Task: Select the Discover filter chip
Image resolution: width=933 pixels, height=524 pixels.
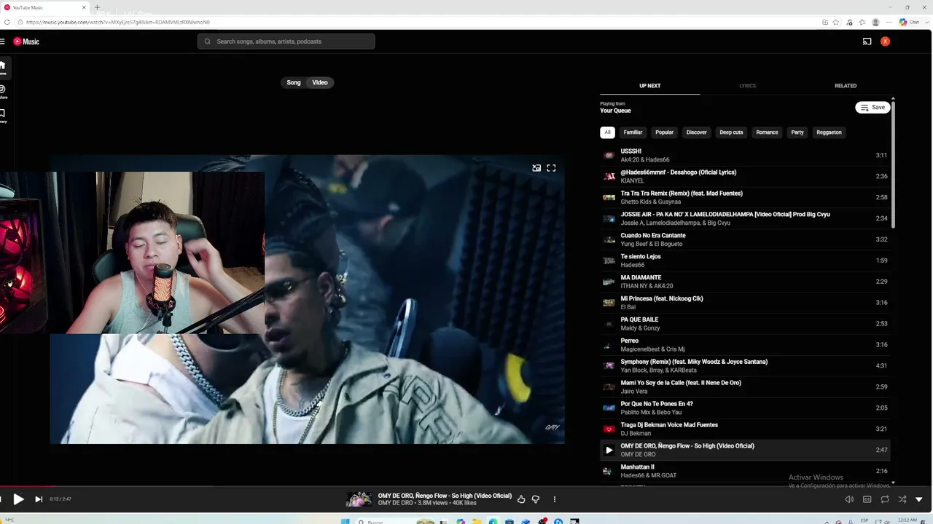Action: point(696,132)
